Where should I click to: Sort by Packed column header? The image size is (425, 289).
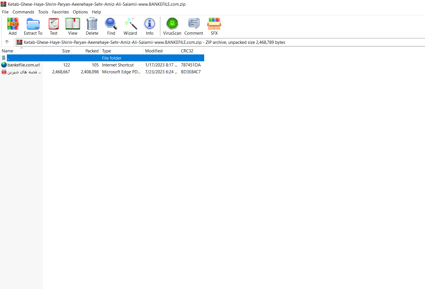click(x=86, y=51)
